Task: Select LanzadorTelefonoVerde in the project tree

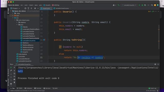Action: pyautogui.click(x=30, y=38)
